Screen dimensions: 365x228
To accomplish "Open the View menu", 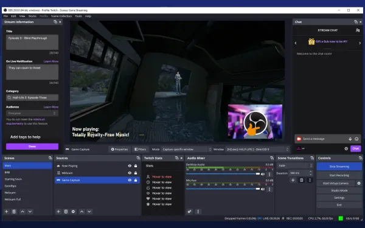I will click(x=22, y=16).
